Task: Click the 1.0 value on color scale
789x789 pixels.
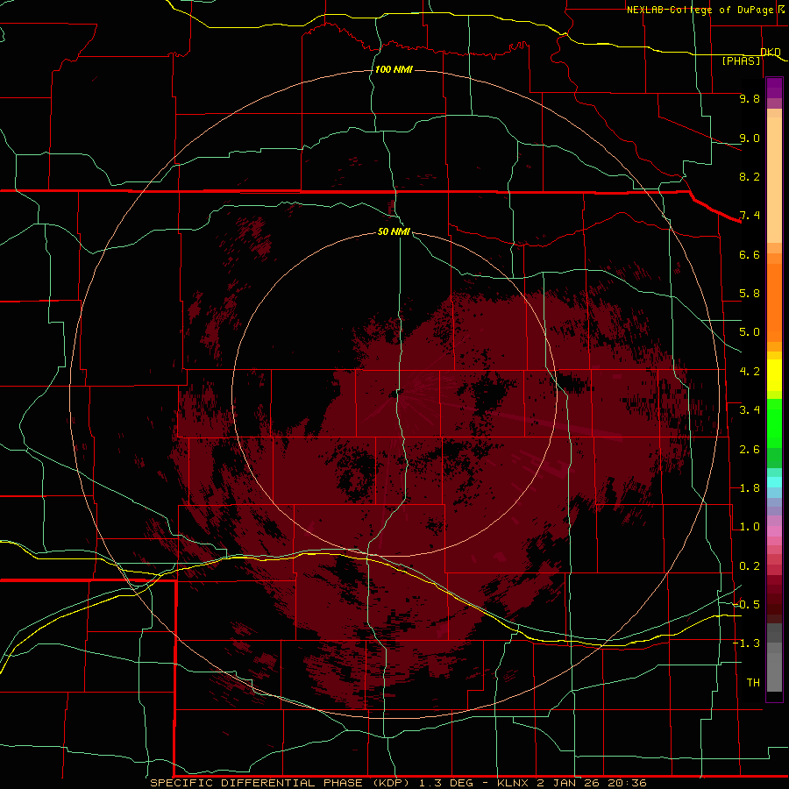Action: (750, 527)
